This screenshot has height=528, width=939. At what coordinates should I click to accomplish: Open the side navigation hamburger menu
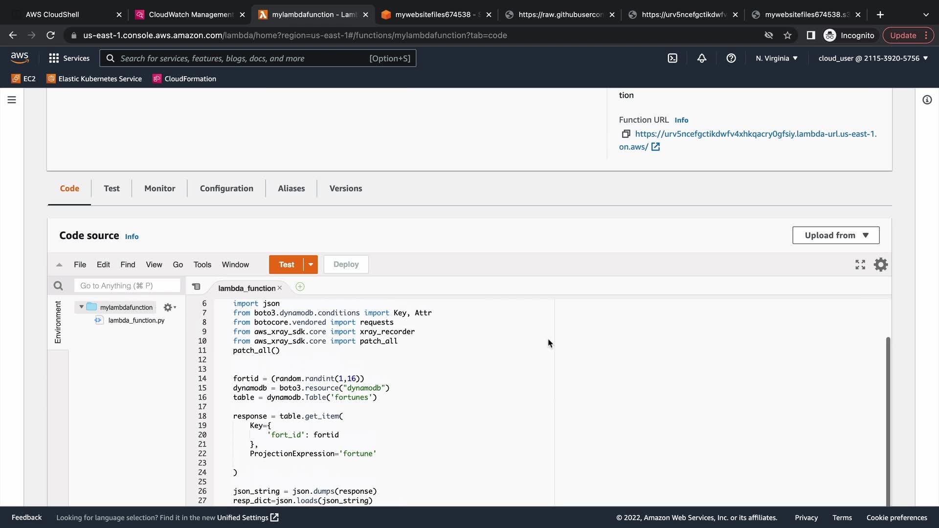[x=12, y=100]
